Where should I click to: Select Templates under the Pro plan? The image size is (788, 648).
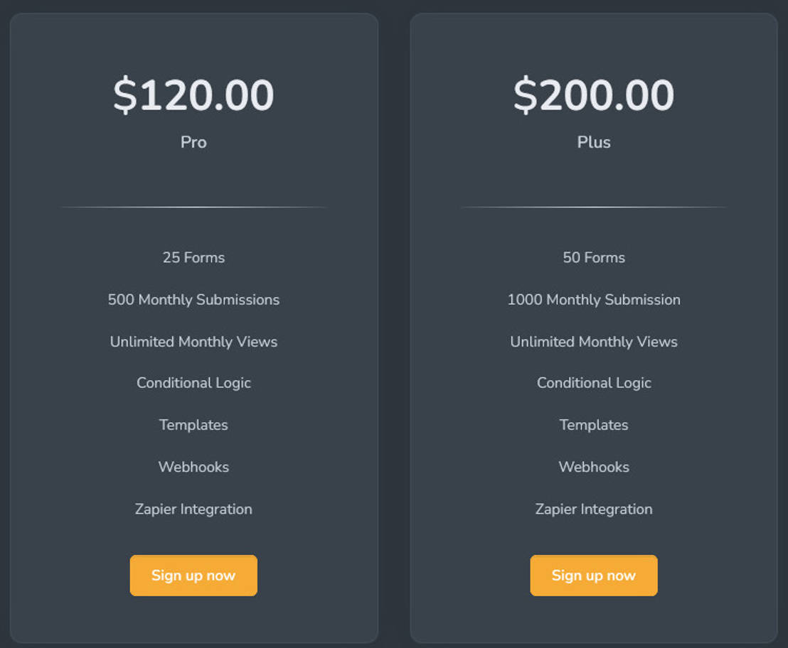(x=193, y=425)
